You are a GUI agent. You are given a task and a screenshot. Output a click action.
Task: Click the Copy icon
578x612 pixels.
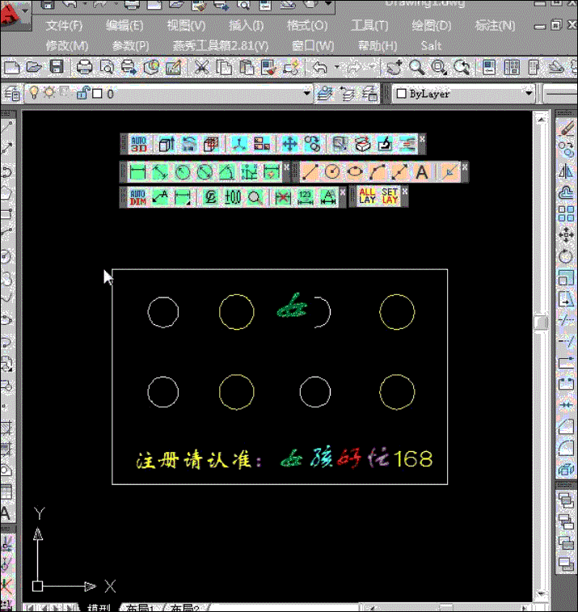224,67
